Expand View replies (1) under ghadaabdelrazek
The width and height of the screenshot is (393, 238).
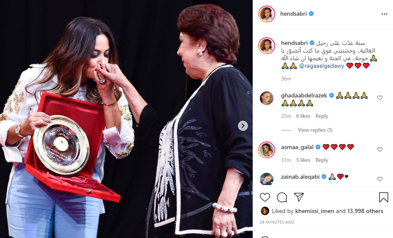click(x=315, y=130)
